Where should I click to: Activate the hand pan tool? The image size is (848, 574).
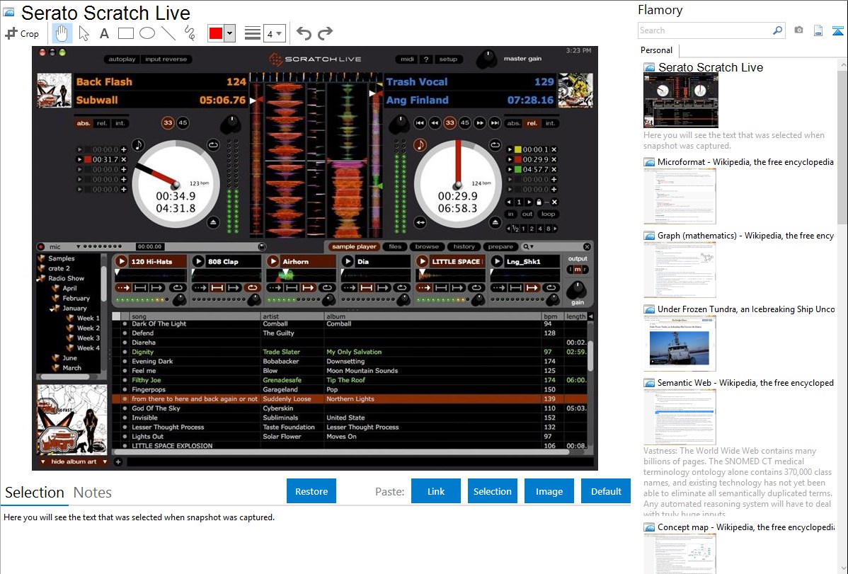(62, 33)
